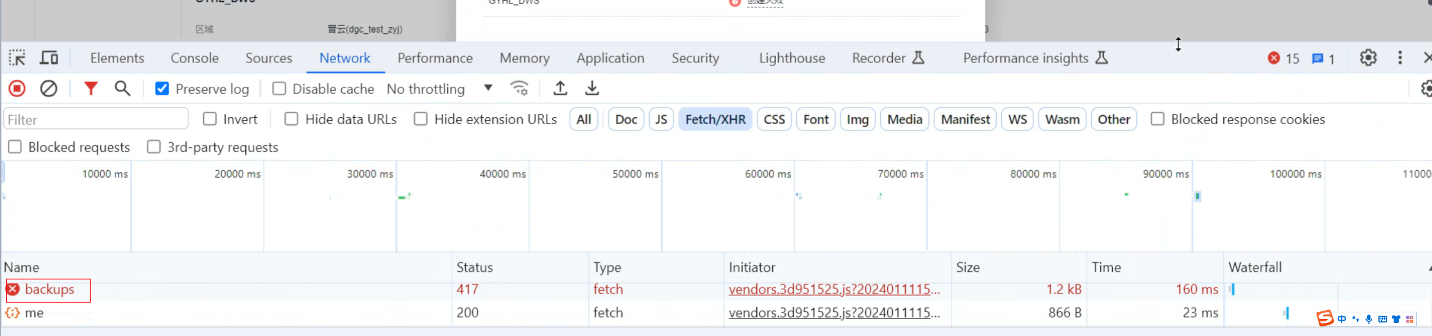
Task: Select the JS request type filter
Action: [661, 120]
